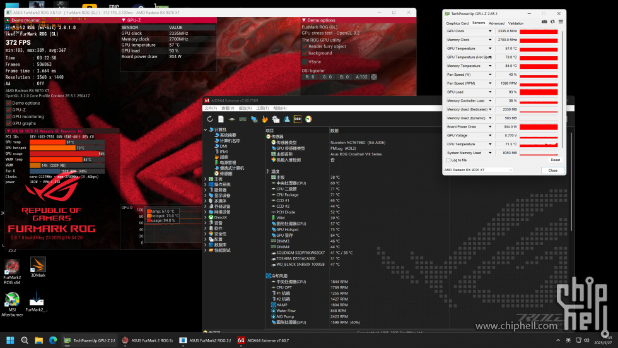This screenshot has height=348, width=618.
Task: Click the GPU-Z refresh icon
Action: click(x=552, y=21)
